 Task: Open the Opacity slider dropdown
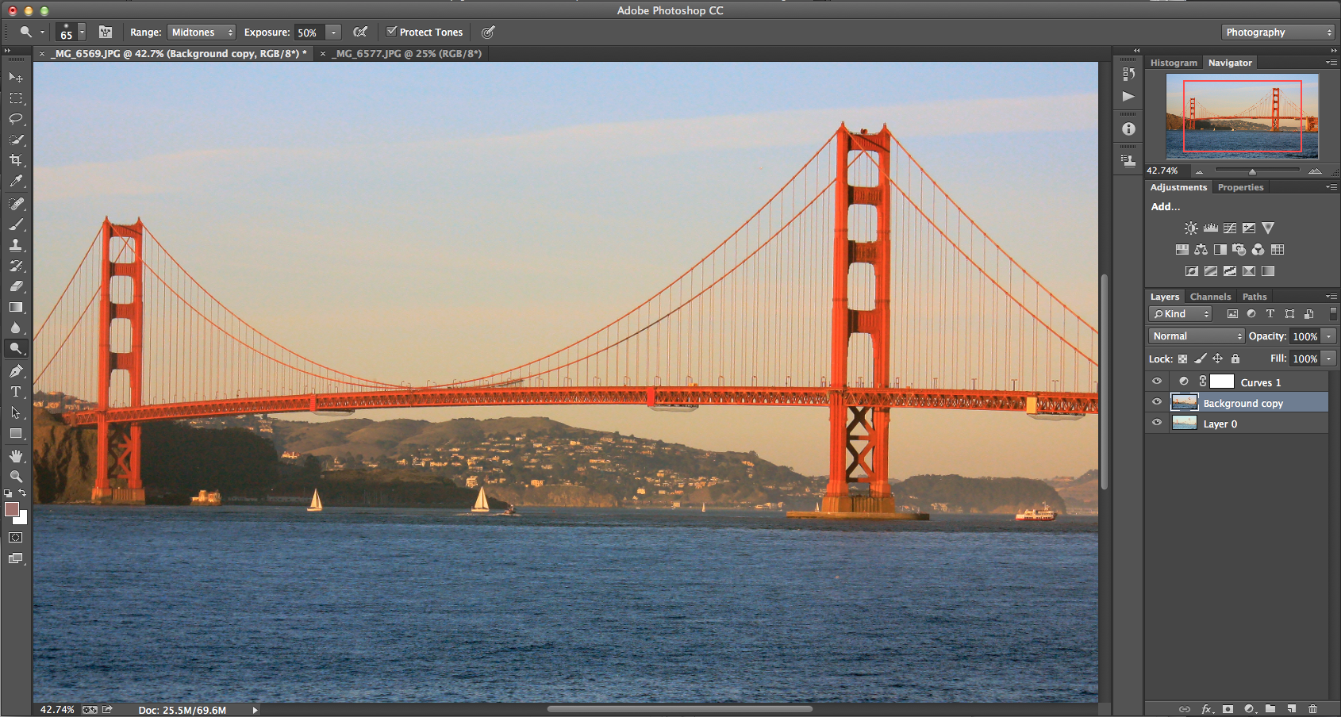[x=1328, y=336]
